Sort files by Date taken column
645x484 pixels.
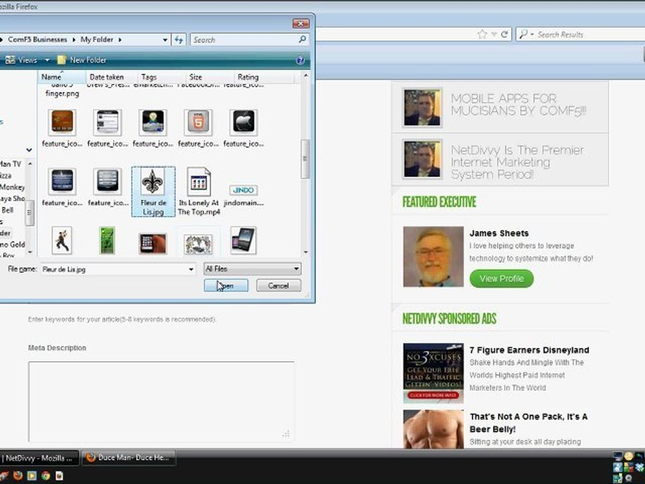[x=111, y=77]
